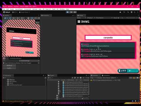This screenshot has width=141, height=106.
Task: Toggle the Project panel lock
Action: [86, 75]
